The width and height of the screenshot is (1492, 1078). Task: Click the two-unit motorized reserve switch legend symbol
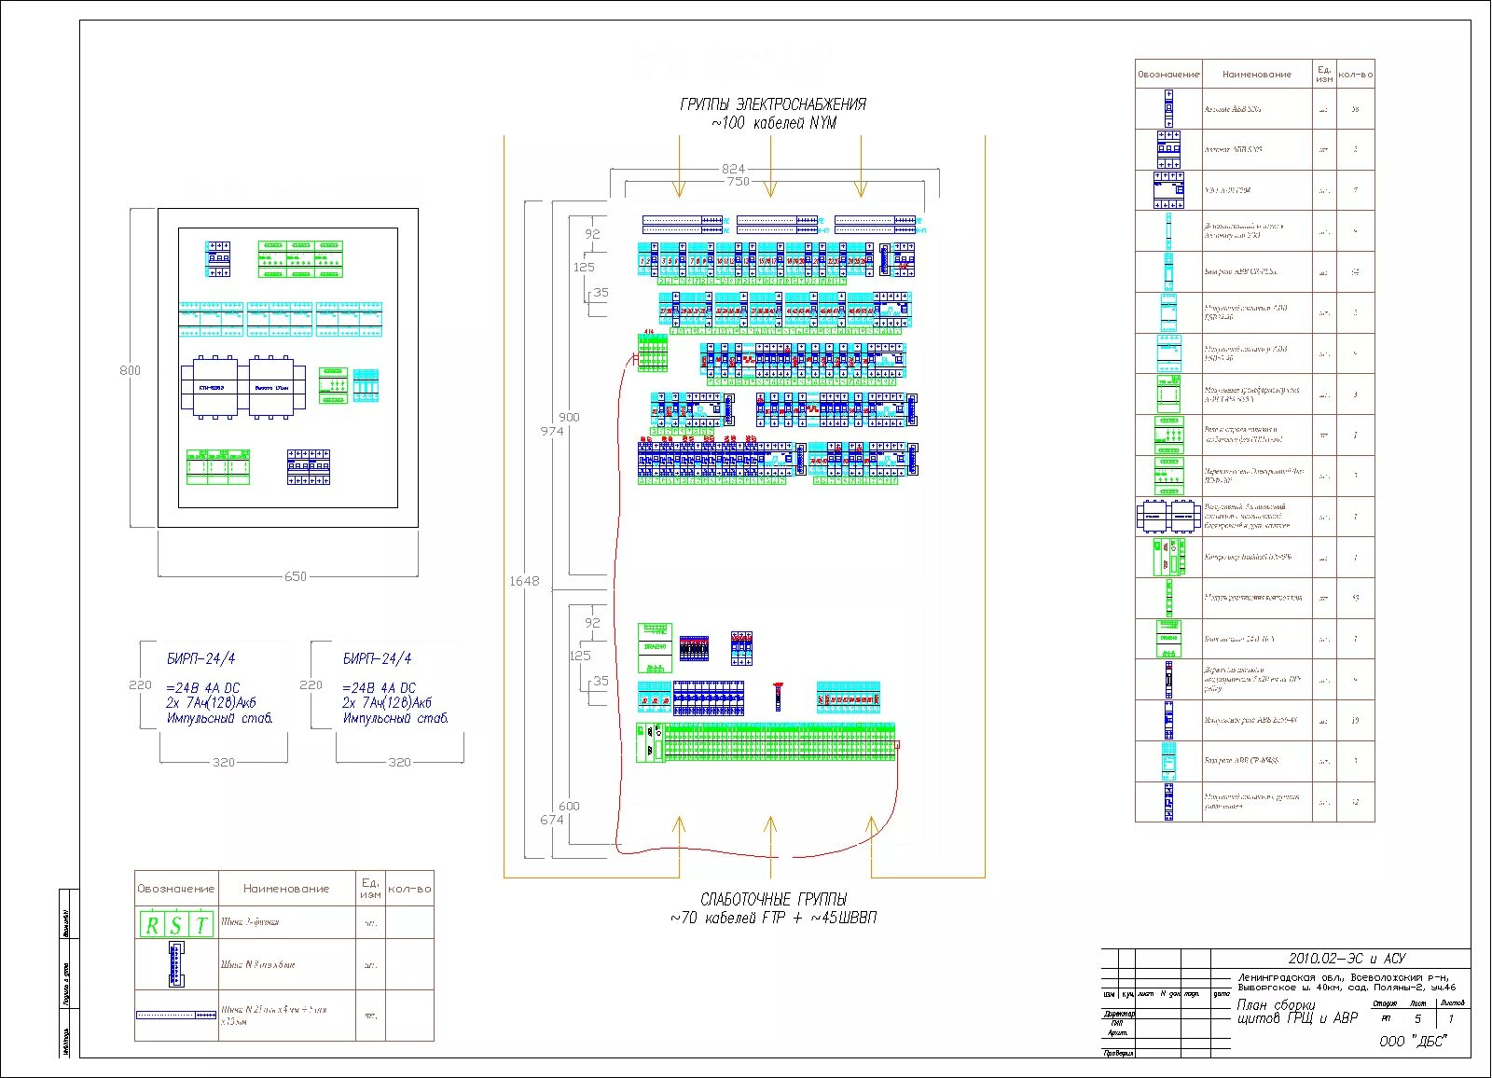point(1168,516)
